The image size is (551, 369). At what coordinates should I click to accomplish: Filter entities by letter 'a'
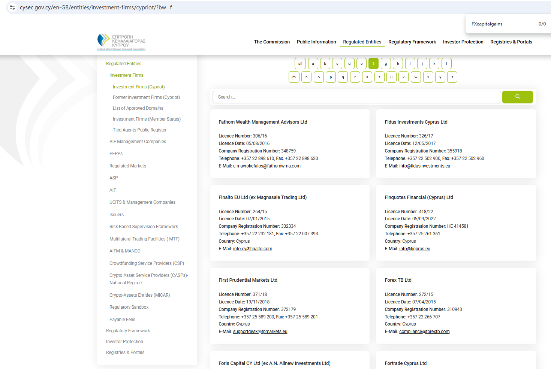pyautogui.click(x=313, y=64)
